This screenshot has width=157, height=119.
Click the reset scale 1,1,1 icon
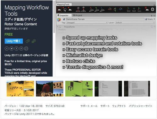click(139, 9)
